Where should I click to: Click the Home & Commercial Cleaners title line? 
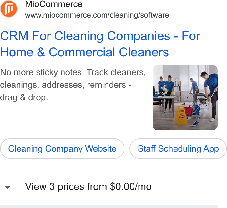tap(84, 52)
